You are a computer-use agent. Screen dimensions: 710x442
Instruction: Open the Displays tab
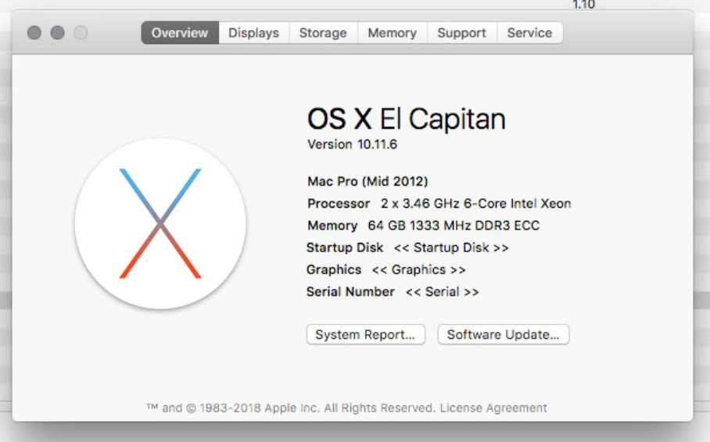tap(253, 33)
